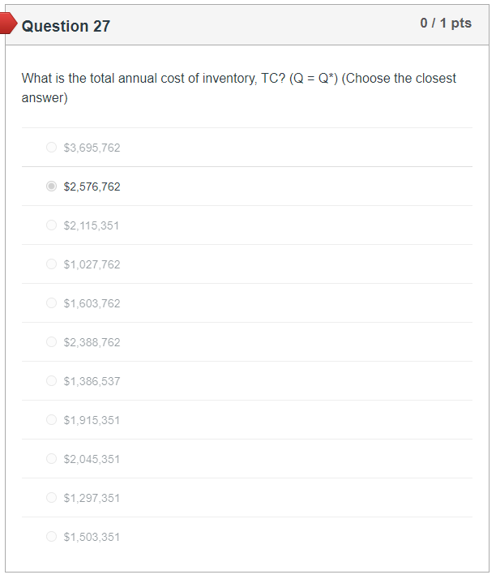Screen dimensions: 496x579
Task: Pick the $1,915,351 radio option
Action: [52, 420]
